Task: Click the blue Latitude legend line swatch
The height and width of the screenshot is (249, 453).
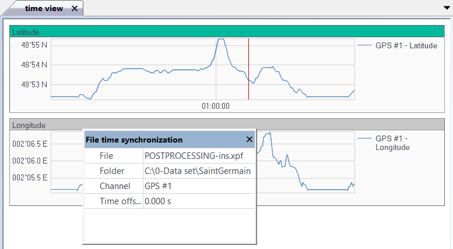Action: (365, 45)
